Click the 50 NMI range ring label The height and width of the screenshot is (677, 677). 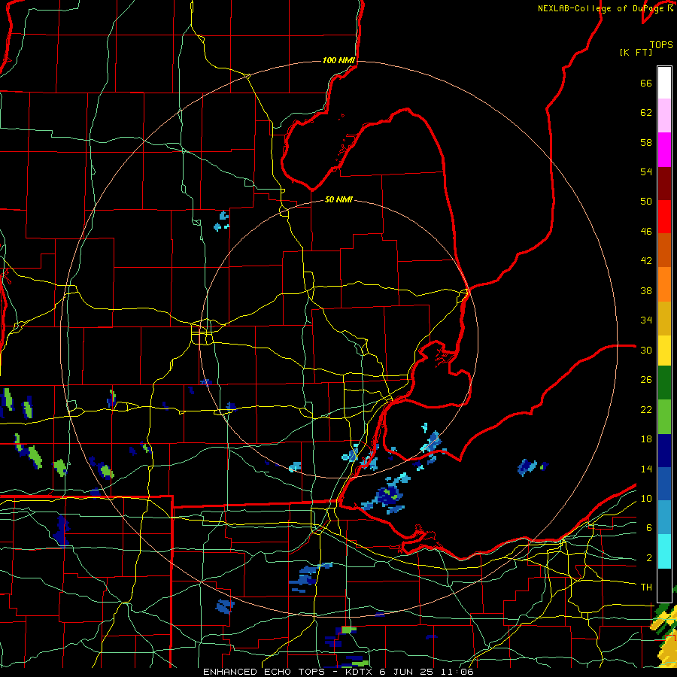coord(338,199)
